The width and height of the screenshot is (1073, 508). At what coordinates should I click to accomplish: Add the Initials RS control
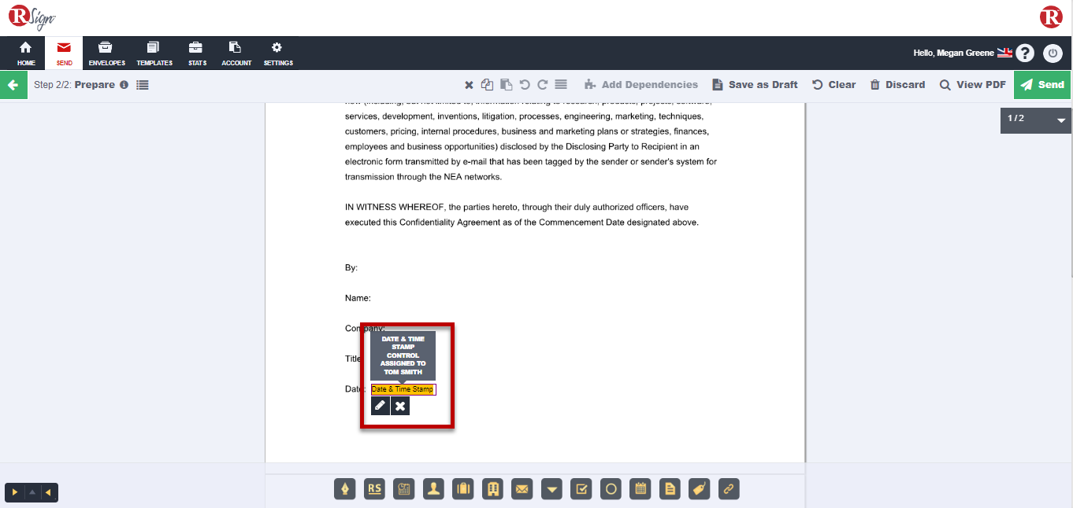(x=375, y=489)
